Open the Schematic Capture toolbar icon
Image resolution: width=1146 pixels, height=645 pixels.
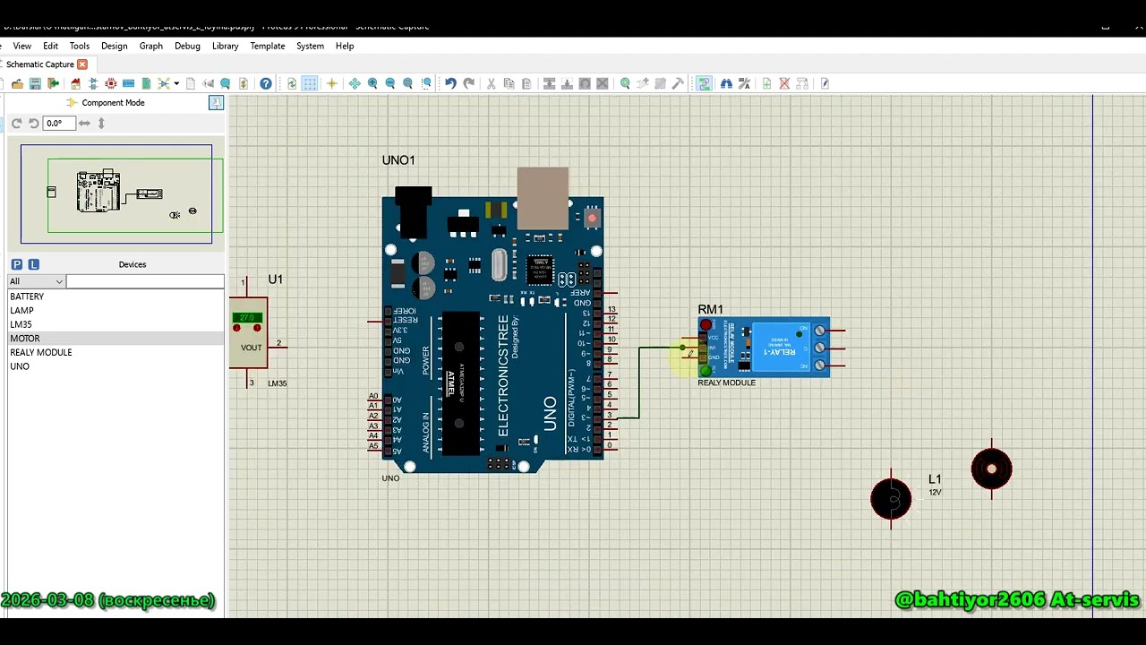coord(93,83)
